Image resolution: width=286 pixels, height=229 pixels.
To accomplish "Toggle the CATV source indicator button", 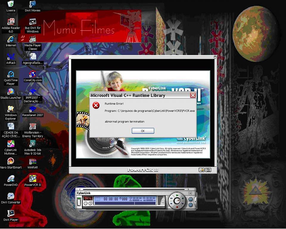I will coord(88,198).
